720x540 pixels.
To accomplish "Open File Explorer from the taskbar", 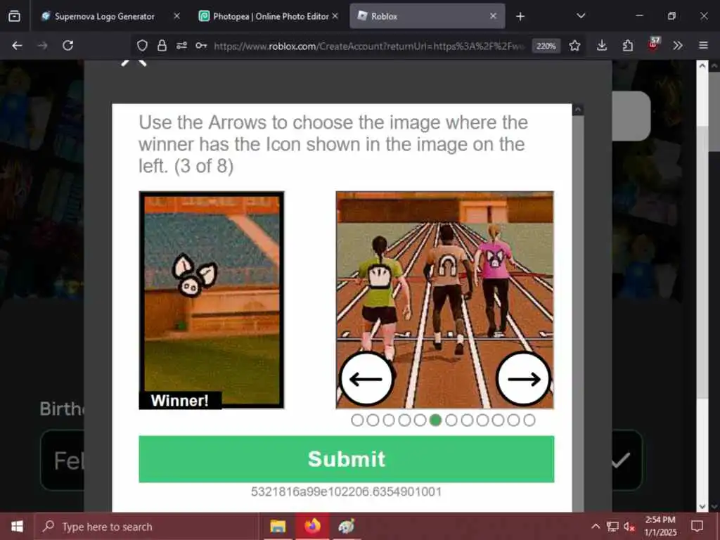I will 278,526.
